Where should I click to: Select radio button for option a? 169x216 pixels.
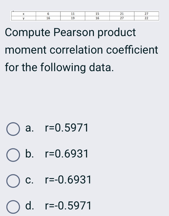13,128
